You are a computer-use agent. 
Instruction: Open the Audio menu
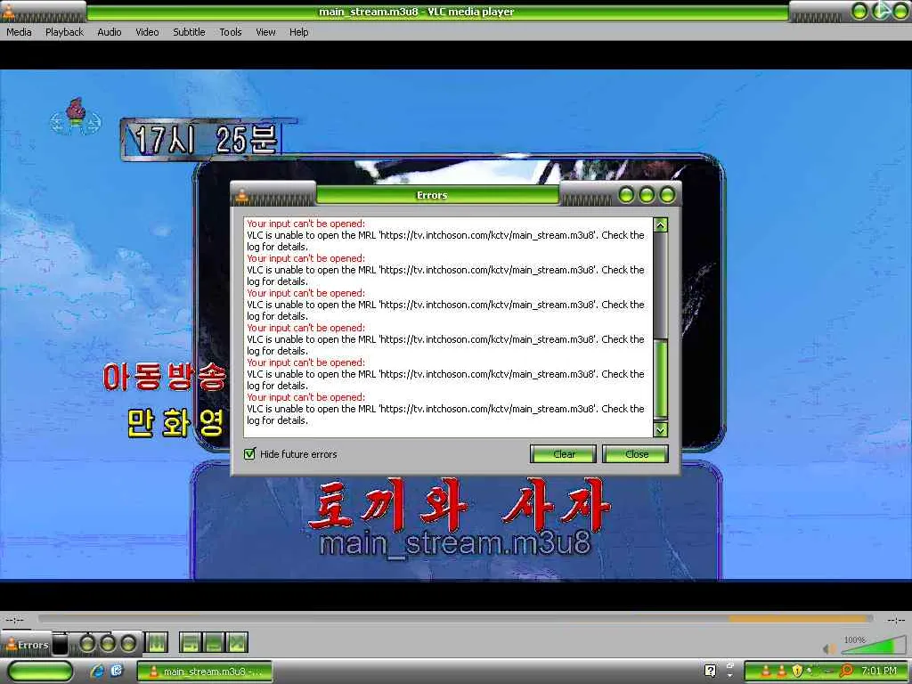pyautogui.click(x=110, y=32)
